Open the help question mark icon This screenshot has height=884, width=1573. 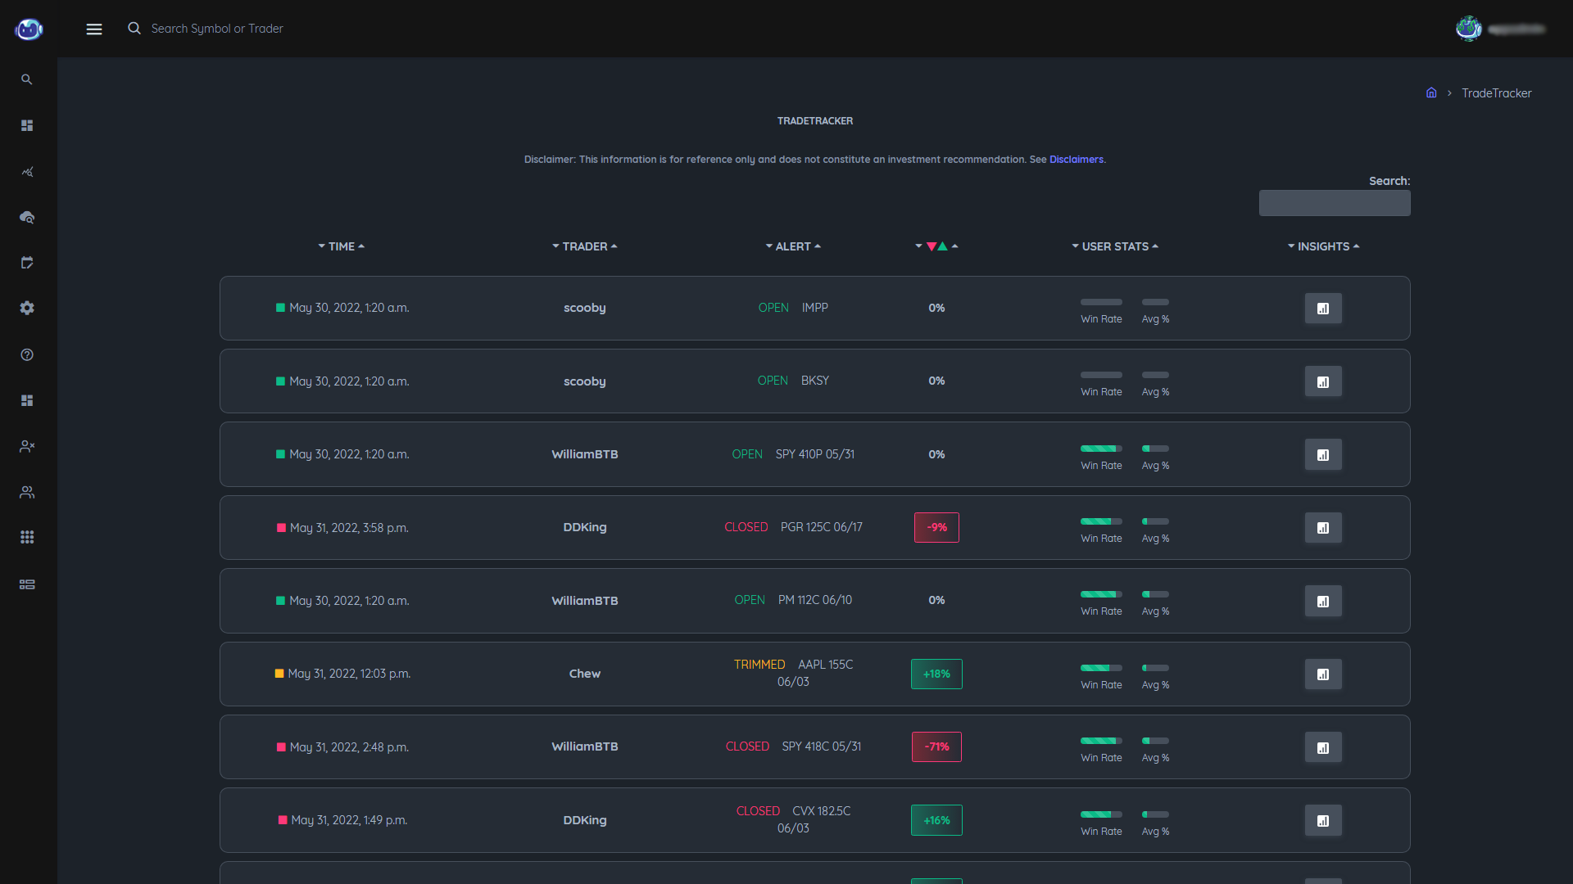pos(27,354)
